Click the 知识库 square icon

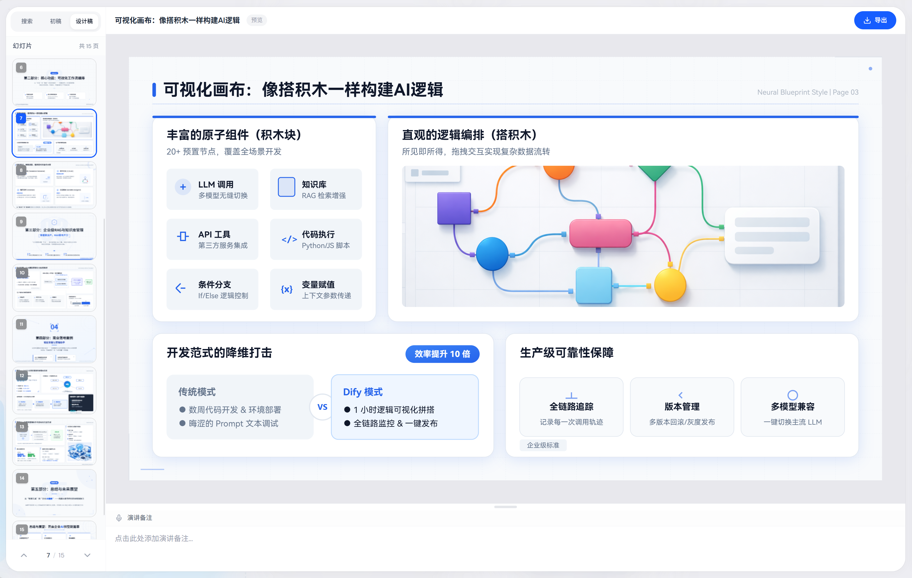coord(287,187)
